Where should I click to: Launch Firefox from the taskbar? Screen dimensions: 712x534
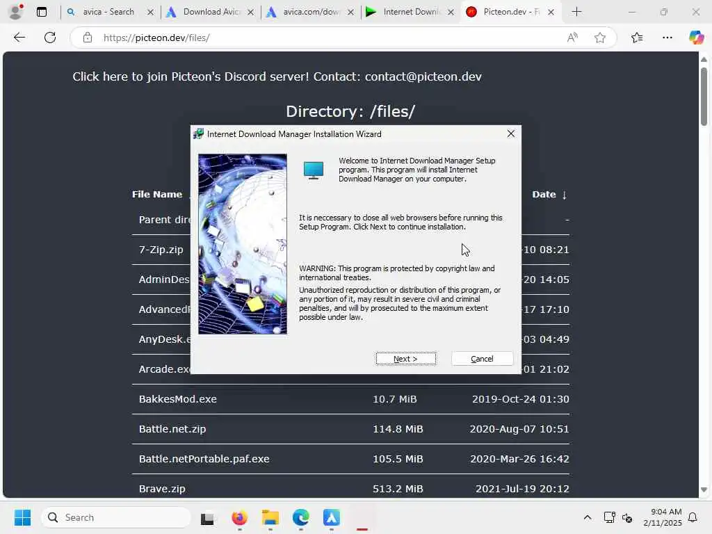[x=239, y=517]
